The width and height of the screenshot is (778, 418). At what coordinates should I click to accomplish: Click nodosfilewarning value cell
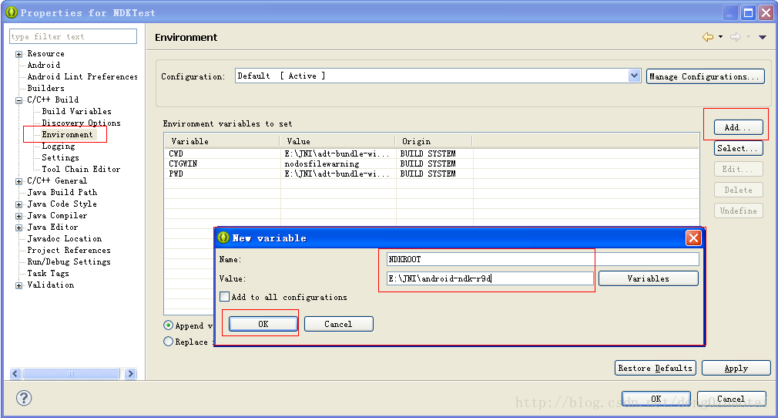point(321,163)
